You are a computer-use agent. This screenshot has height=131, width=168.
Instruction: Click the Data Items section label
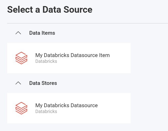pyautogui.click(x=42, y=33)
